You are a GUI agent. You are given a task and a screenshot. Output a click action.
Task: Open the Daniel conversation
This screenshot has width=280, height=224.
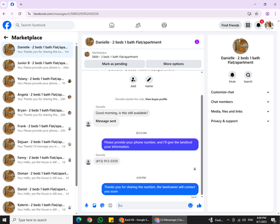point(37,192)
